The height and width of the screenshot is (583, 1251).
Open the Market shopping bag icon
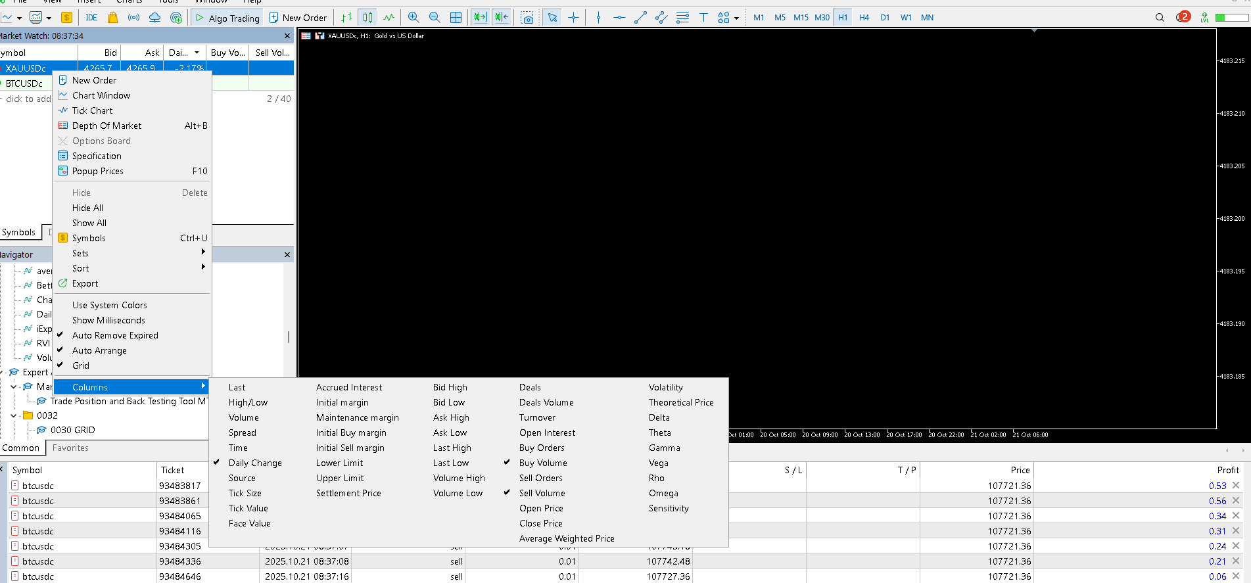click(113, 18)
